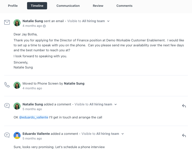Select the Comments tab
This screenshot has height=152, width=192.
tap(124, 6)
